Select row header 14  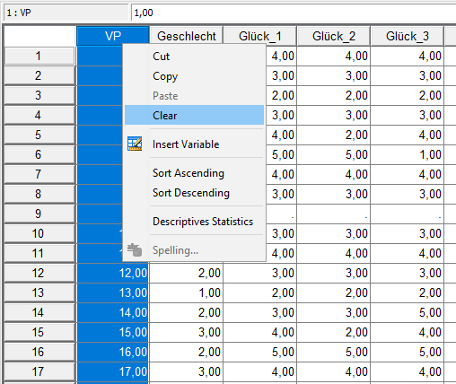[39, 312]
